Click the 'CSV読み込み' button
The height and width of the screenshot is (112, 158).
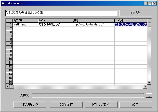click(x=29, y=105)
